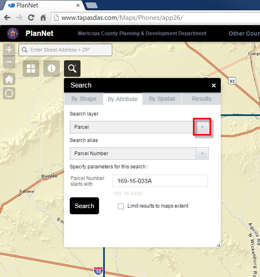The height and width of the screenshot is (277, 260).
Task: Reload the page with refresh icon
Action: pos(31,17)
